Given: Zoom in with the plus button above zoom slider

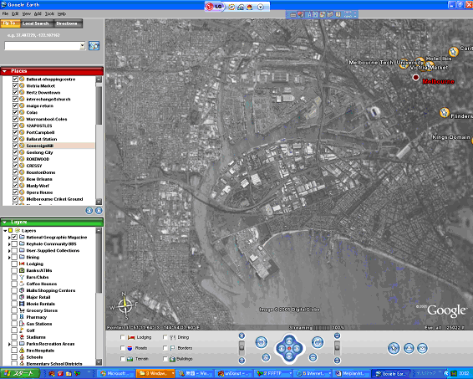Looking at the screenshot, I should point(242,335).
